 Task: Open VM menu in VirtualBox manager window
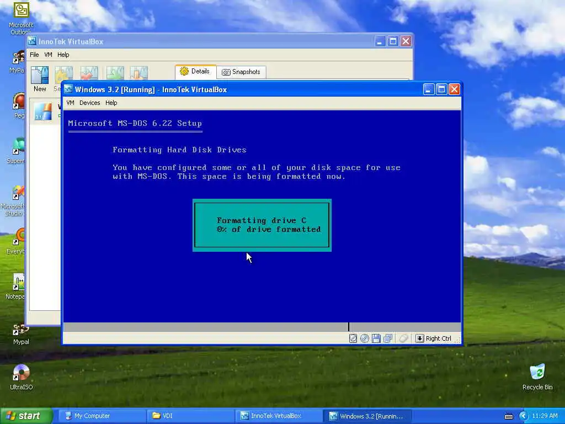pos(49,55)
